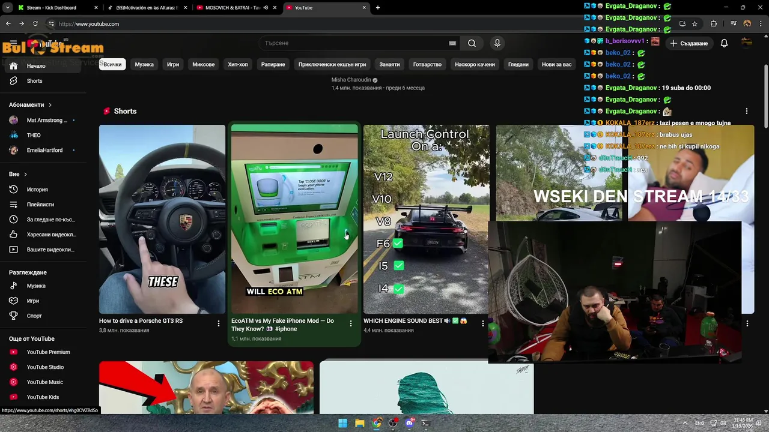Image resolution: width=769 pixels, height=432 pixels.
Task: Select the Наскоро качени chip
Action: click(475, 64)
